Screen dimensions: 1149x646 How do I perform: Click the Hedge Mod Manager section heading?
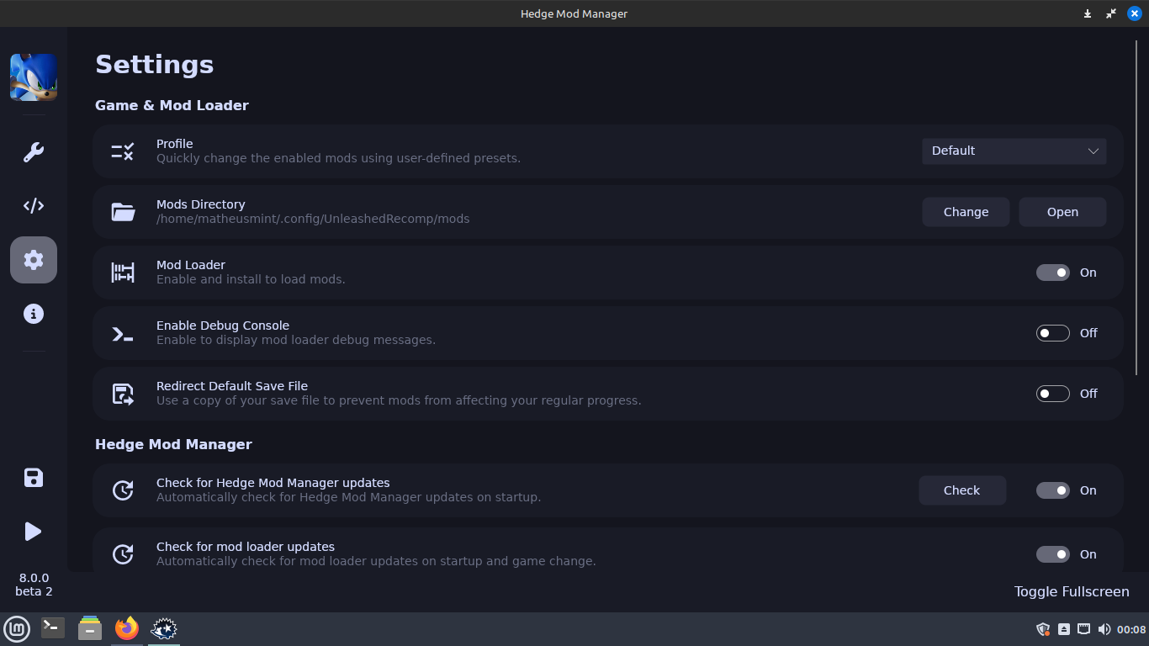pyautogui.click(x=173, y=444)
